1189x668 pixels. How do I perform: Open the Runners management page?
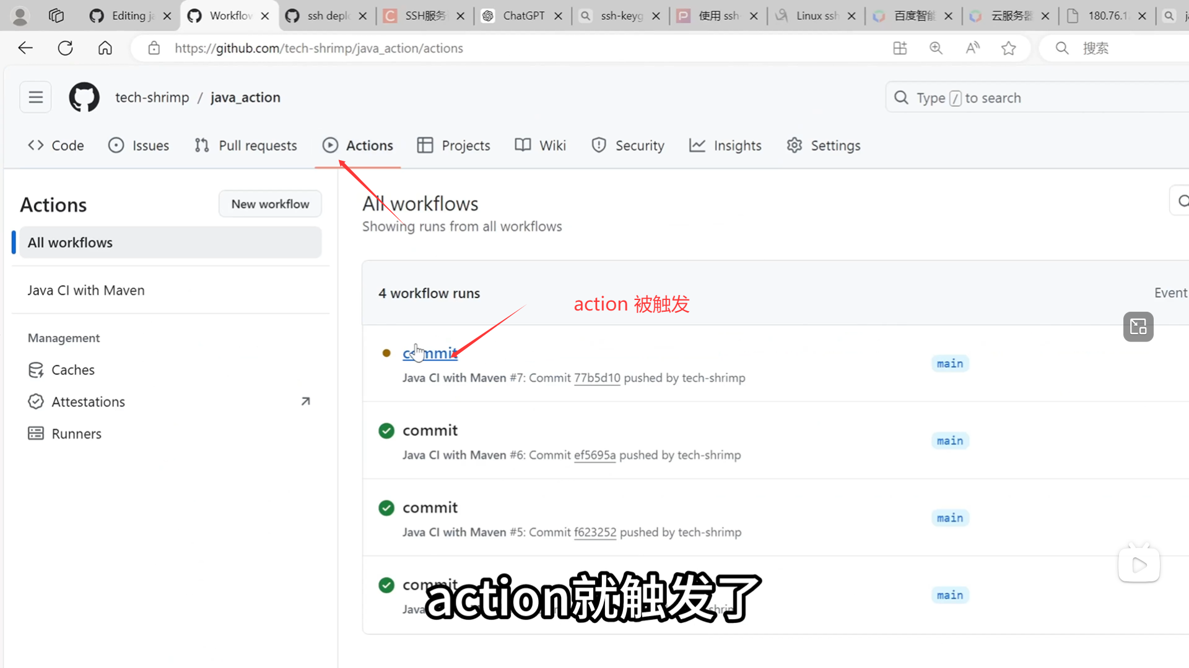click(x=76, y=434)
